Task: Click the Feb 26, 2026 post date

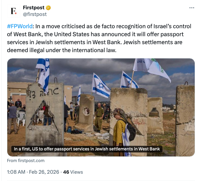Action: (45, 172)
